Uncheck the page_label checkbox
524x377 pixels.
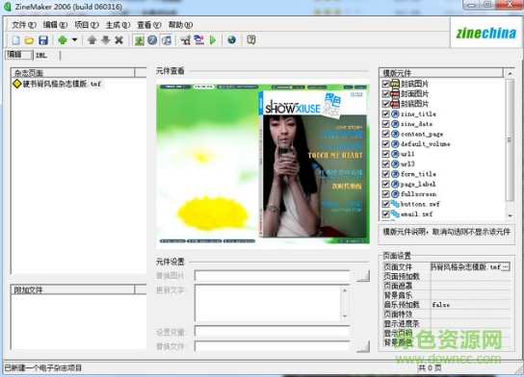click(x=386, y=184)
